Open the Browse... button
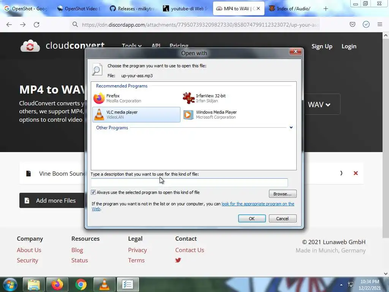This screenshot has width=389, height=292. pos(283,194)
